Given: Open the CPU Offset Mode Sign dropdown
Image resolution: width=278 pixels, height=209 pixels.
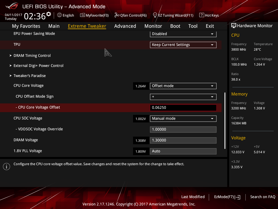Looking at the screenshot, I should pyautogui.click(x=183, y=97).
